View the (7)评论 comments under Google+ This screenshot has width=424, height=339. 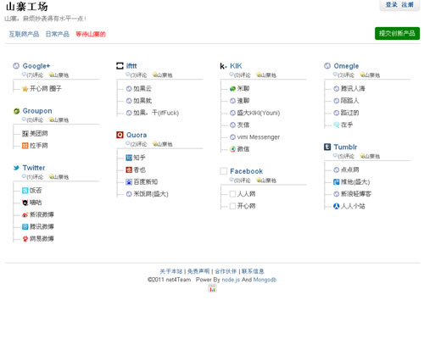tap(35, 75)
